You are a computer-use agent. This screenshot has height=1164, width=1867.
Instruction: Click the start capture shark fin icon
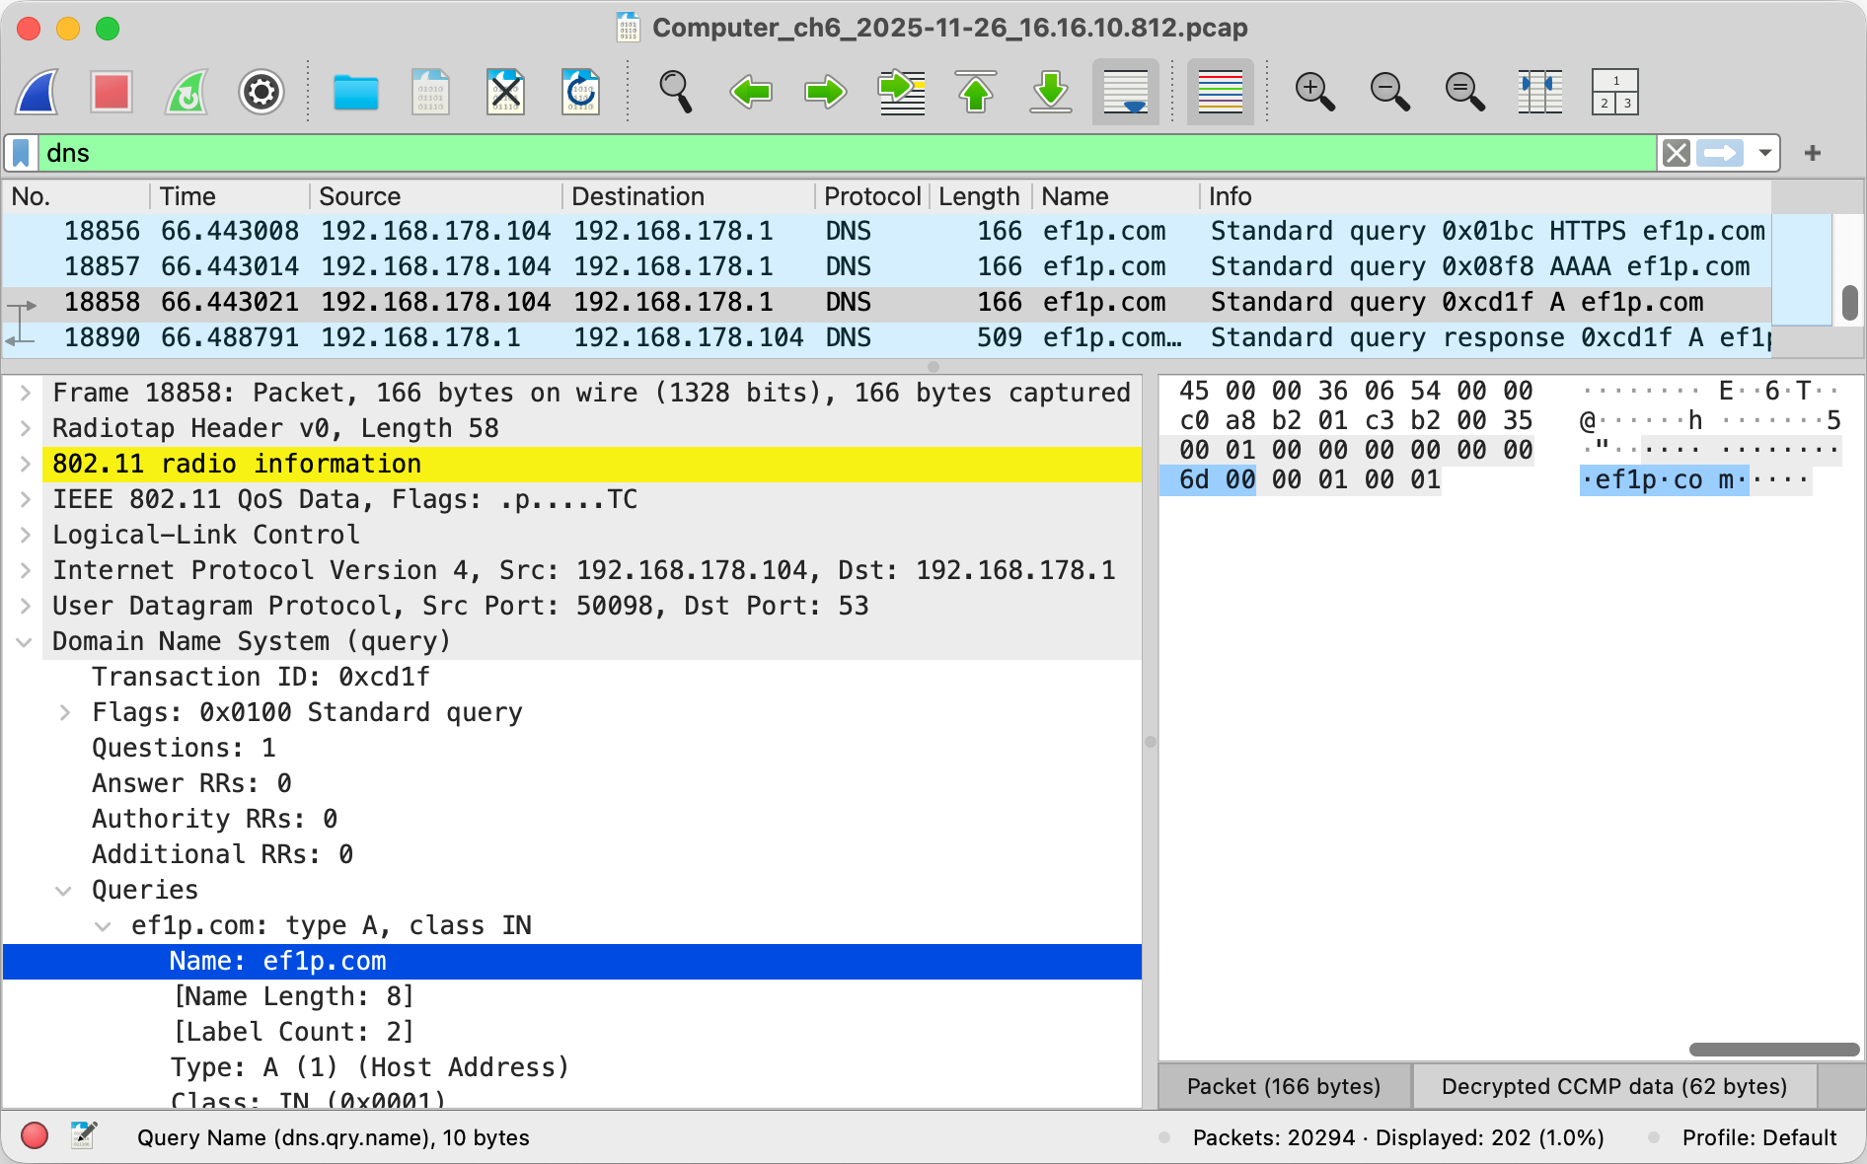click(x=37, y=93)
